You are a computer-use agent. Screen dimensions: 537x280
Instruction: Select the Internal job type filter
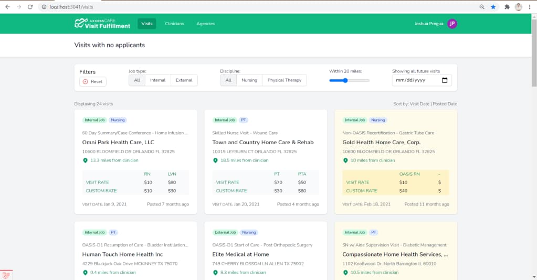click(158, 80)
